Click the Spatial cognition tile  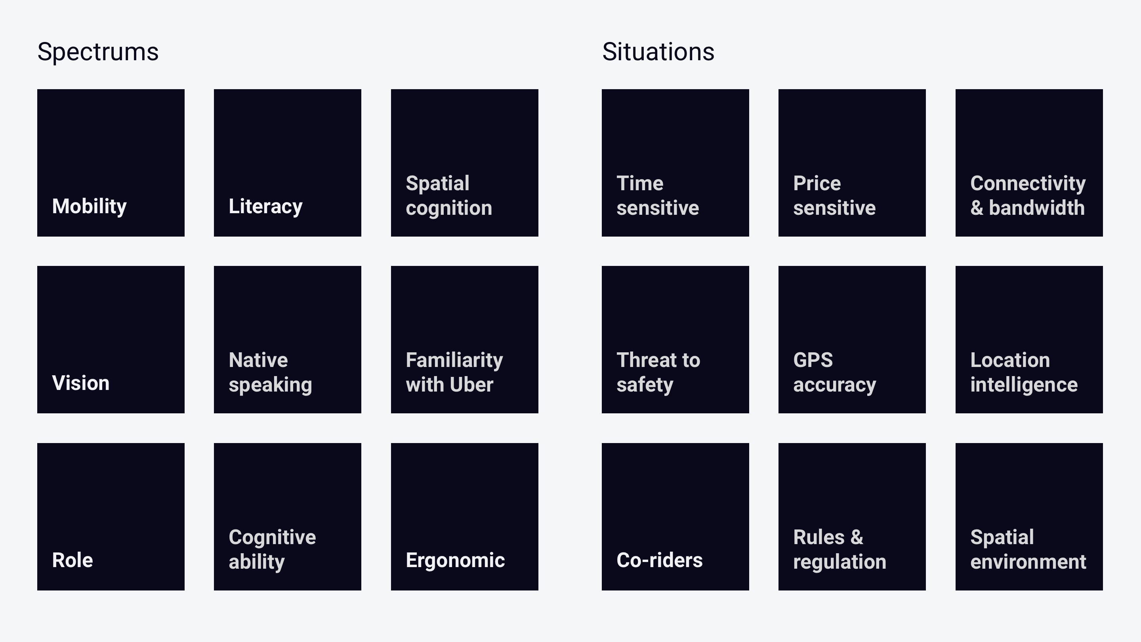tap(465, 162)
